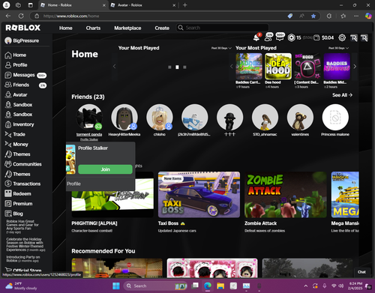Click the green Join button

tap(105, 169)
